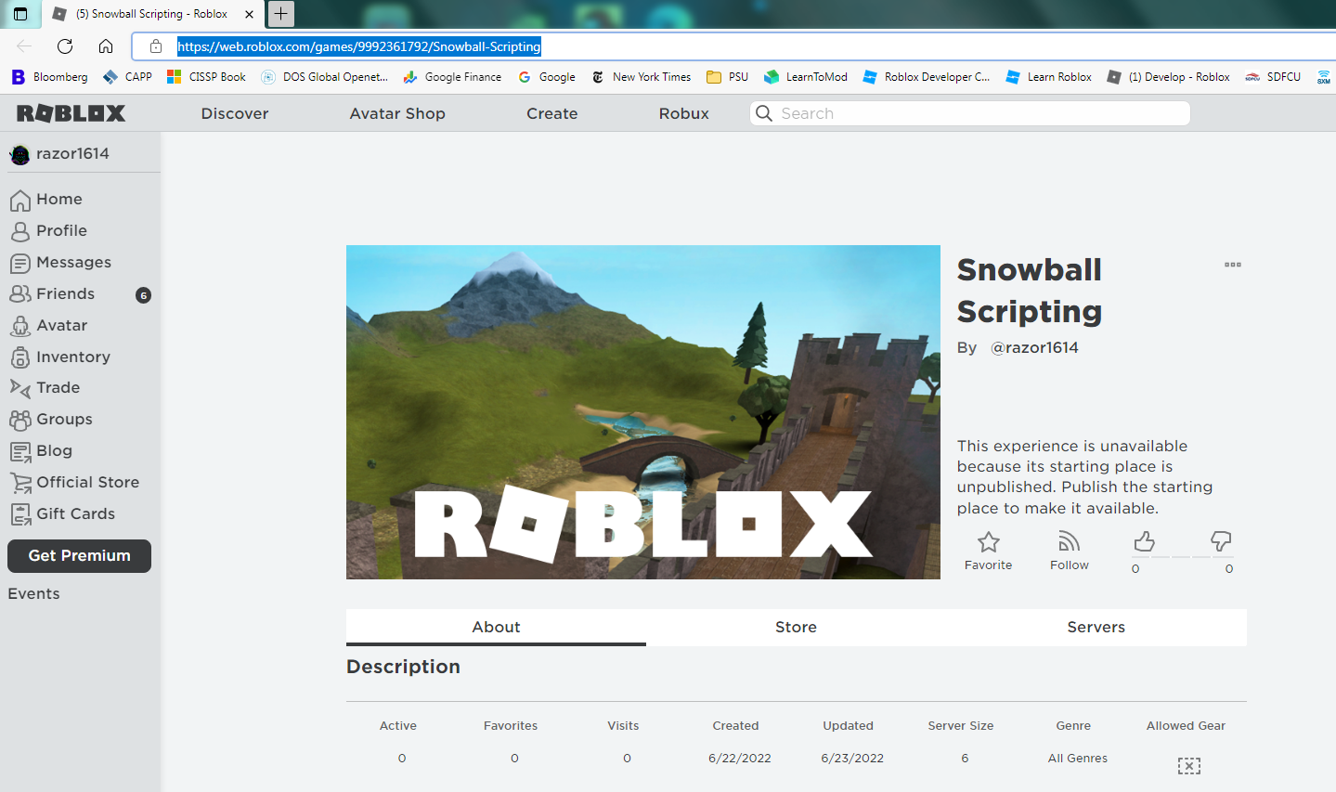Open Inventory via the backpack icon
This screenshot has width=1336, height=792.
point(19,357)
